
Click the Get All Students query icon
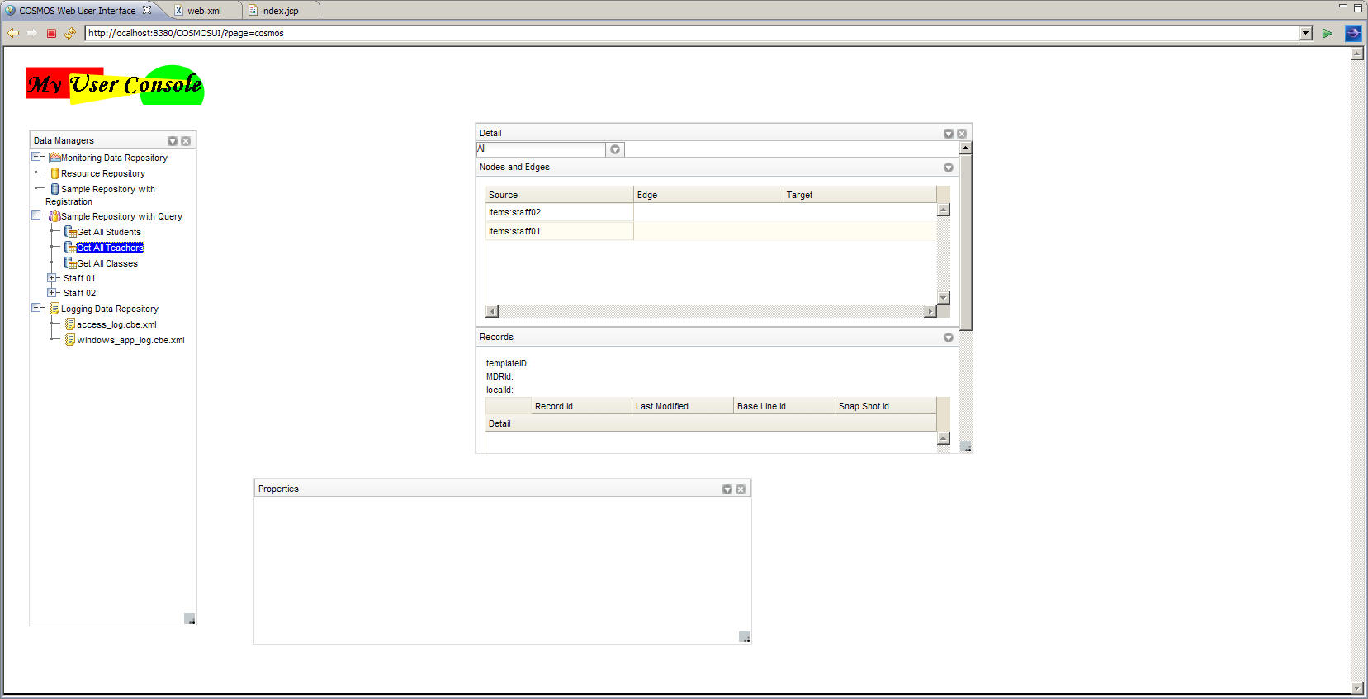[71, 232]
